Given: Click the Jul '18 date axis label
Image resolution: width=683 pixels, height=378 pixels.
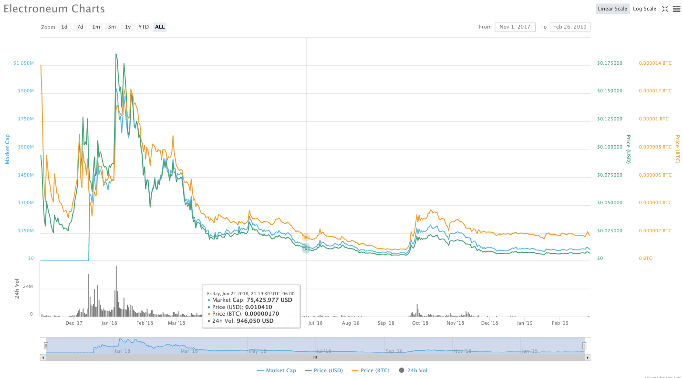Looking at the screenshot, I should pos(315,323).
